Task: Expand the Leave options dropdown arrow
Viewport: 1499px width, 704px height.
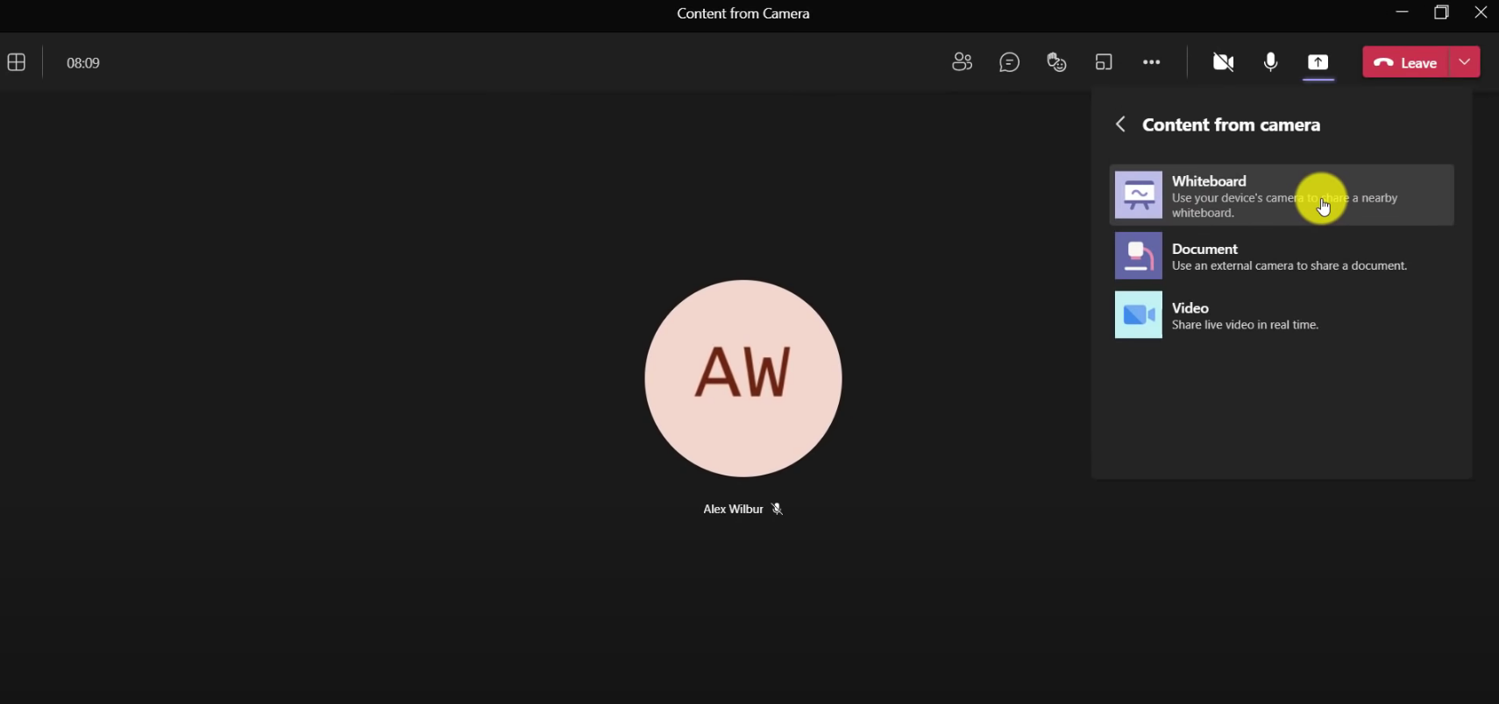Action: (1465, 62)
